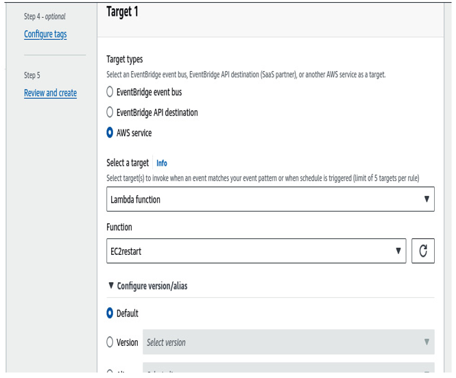Click the Target 1 header
The height and width of the screenshot is (378, 456).
coord(123,12)
